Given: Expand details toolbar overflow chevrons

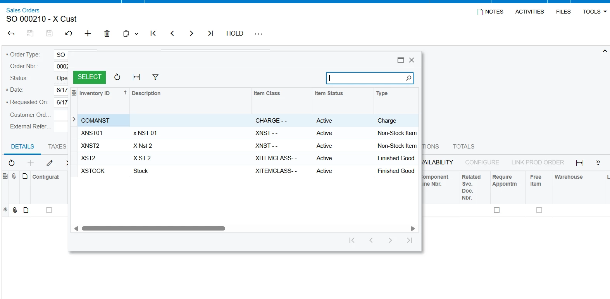Looking at the screenshot, I should coord(598,163).
